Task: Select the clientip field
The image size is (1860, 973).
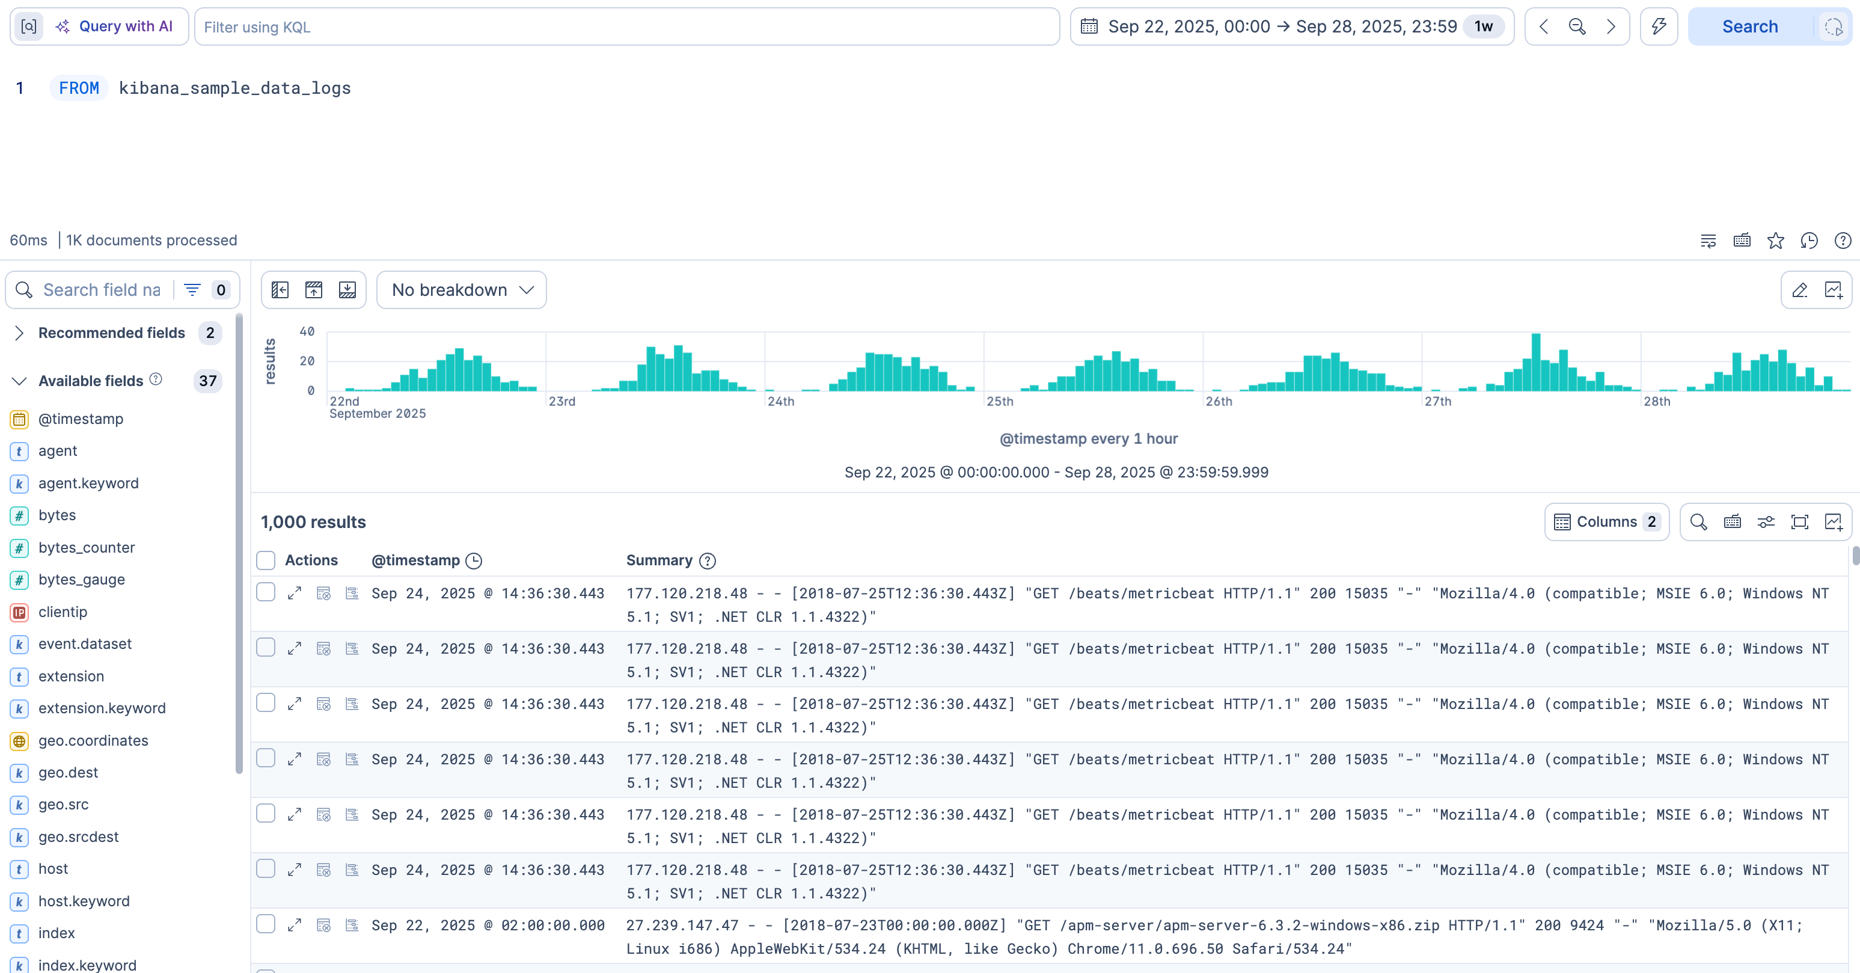Action: [x=63, y=612]
